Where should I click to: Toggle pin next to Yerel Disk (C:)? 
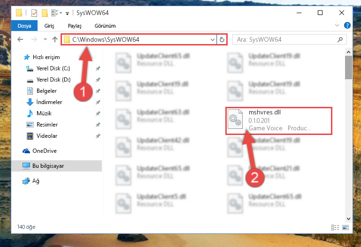pyautogui.click(x=98, y=68)
